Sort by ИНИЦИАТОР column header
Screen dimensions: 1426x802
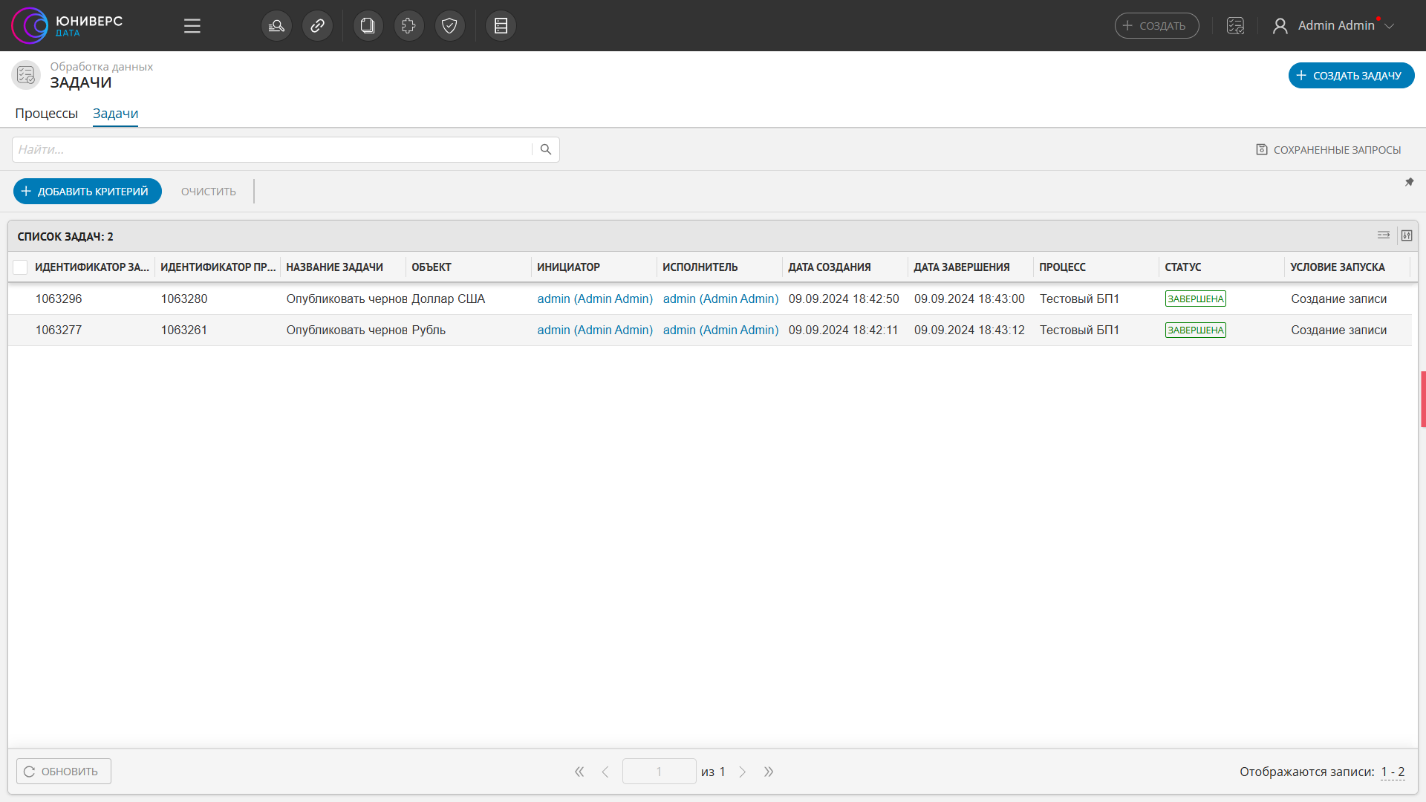(568, 267)
